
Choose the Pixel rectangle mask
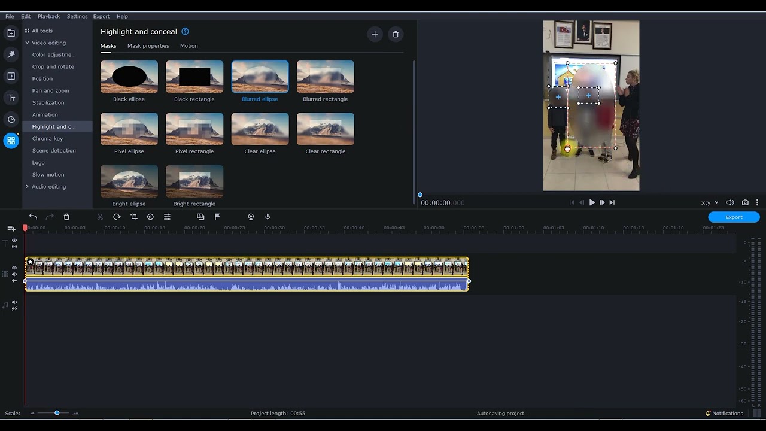[x=194, y=133]
